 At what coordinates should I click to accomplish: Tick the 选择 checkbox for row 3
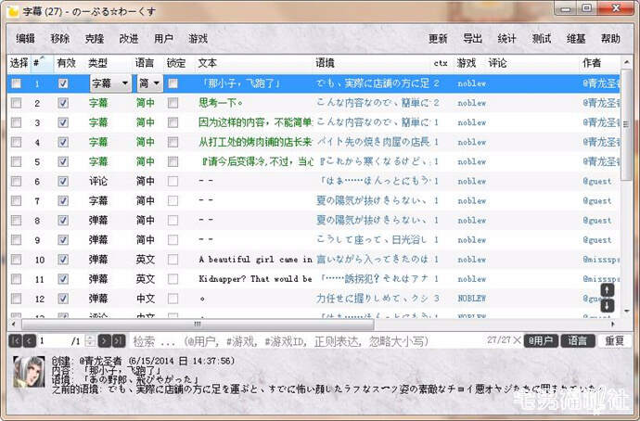click(x=16, y=122)
